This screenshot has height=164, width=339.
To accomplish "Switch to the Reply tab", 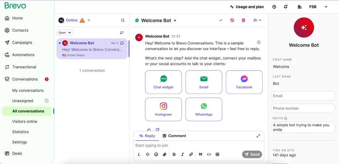I will pos(147,136).
